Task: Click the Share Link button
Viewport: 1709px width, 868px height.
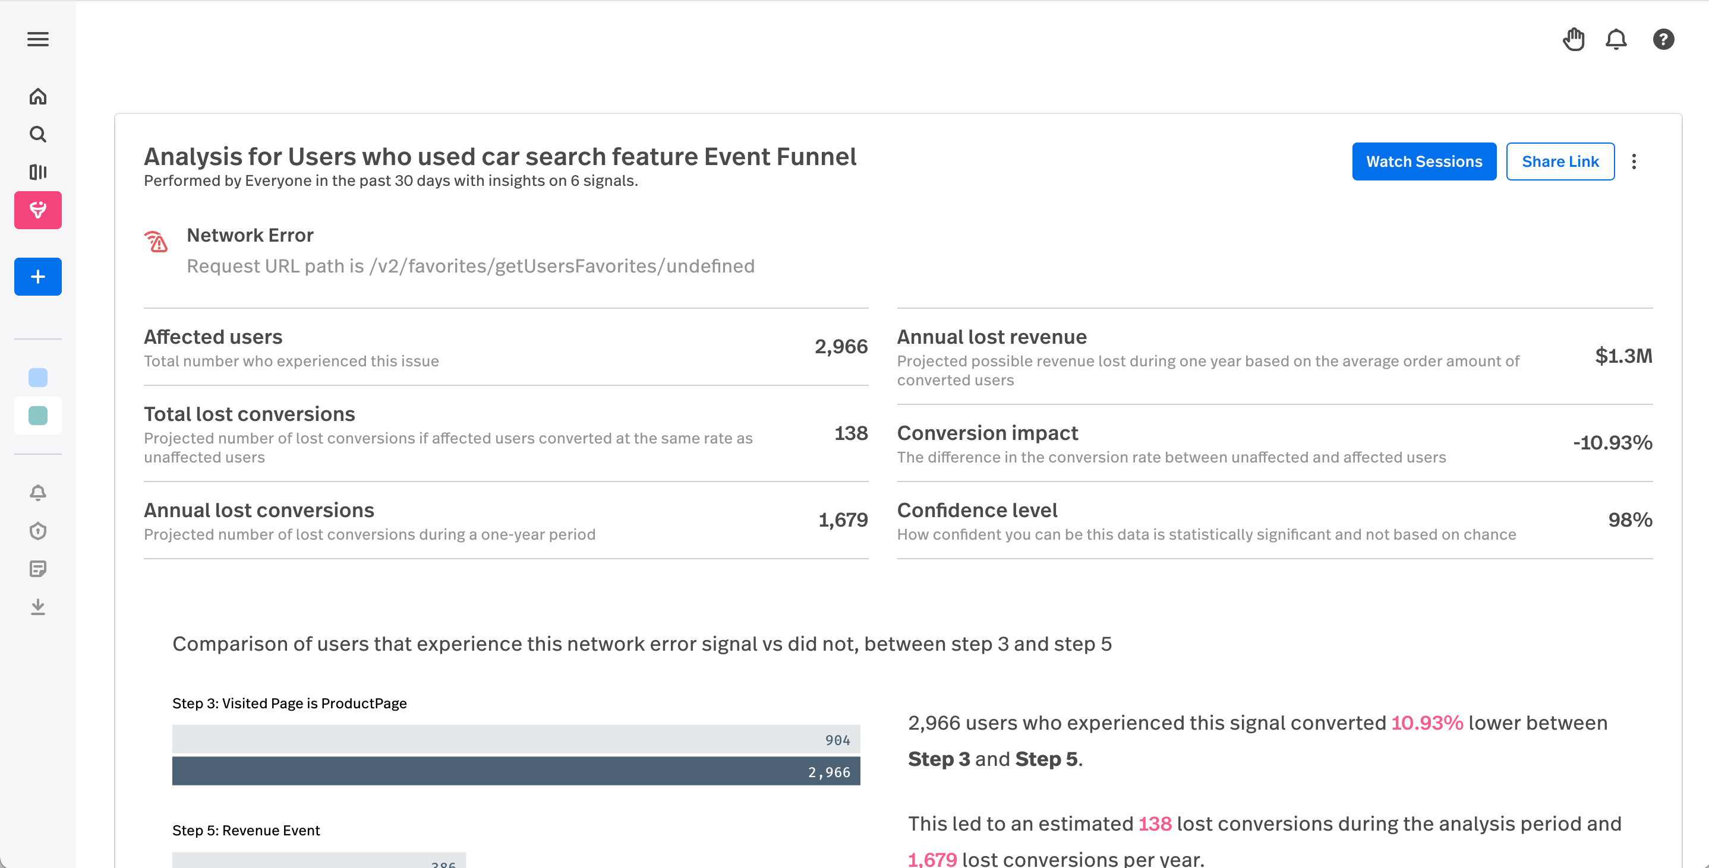Action: click(x=1560, y=161)
